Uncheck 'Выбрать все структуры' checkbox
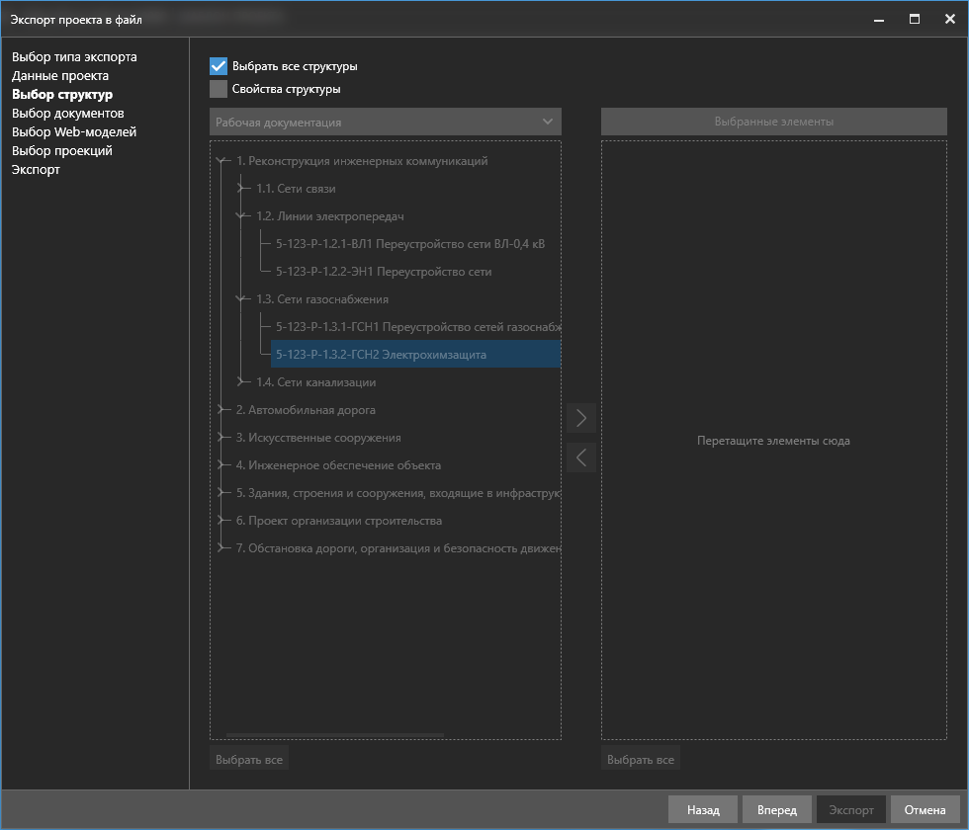Viewport: 969px width, 830px height. (219, 66)
